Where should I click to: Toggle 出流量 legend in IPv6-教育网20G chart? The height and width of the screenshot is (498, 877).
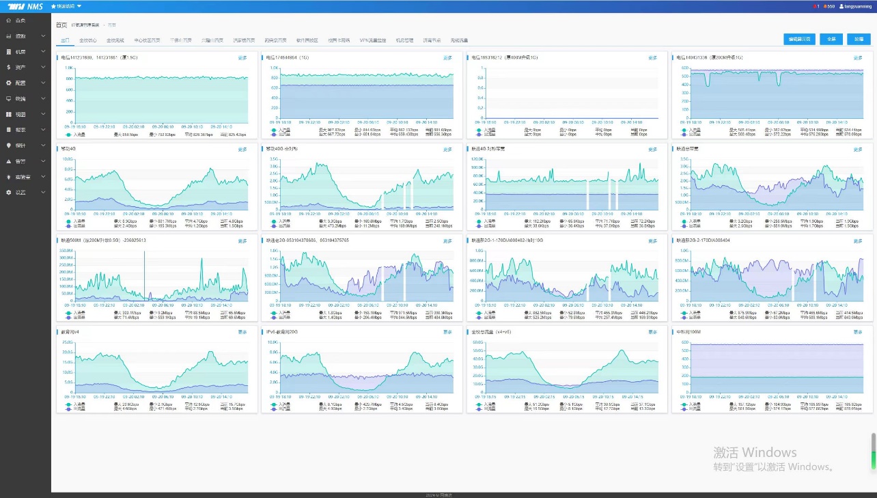[x=282, y=409]
